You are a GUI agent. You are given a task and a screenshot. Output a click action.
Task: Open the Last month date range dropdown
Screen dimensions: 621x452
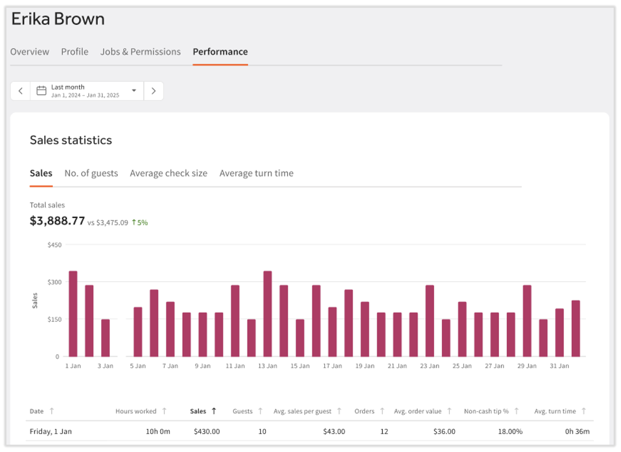tap(134, 91)
